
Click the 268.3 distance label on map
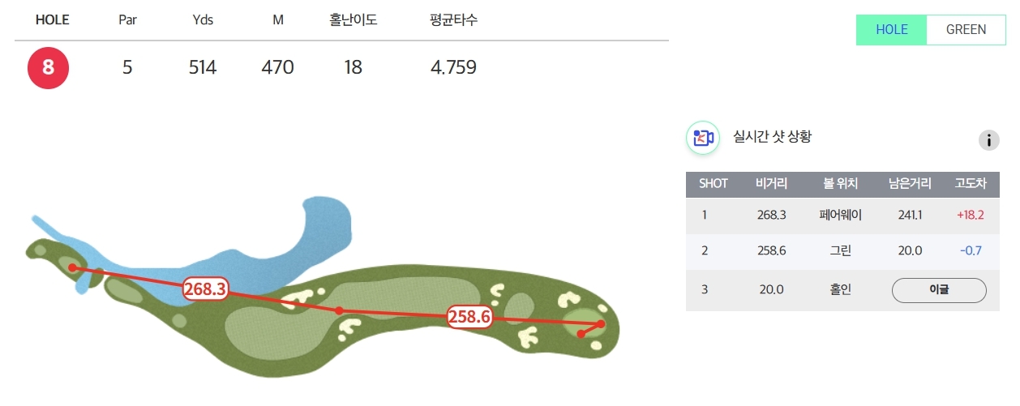pos(204,288)
